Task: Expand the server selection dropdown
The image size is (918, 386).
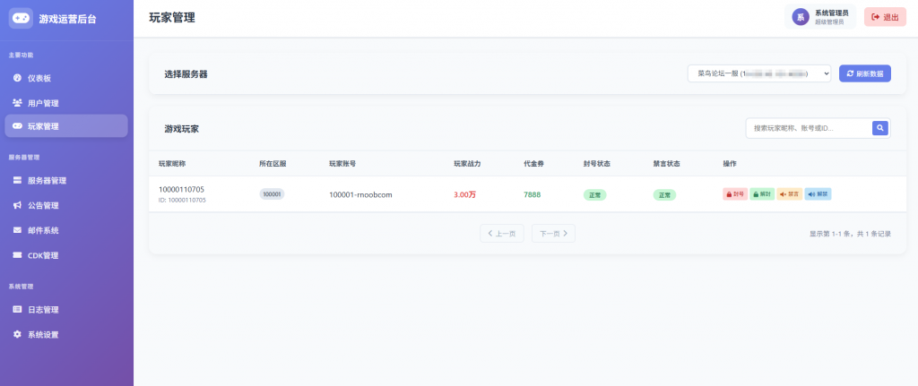Action: tap(759, 73)
